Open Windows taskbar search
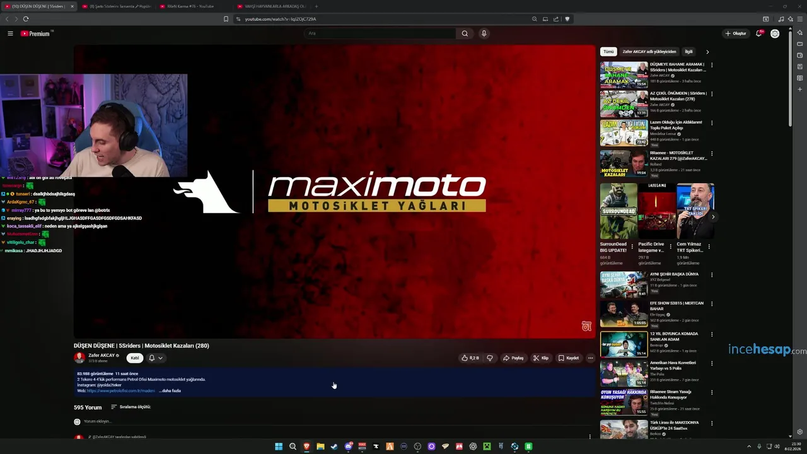Viewport: 807px width, 454px height. [x=293, y=446]
